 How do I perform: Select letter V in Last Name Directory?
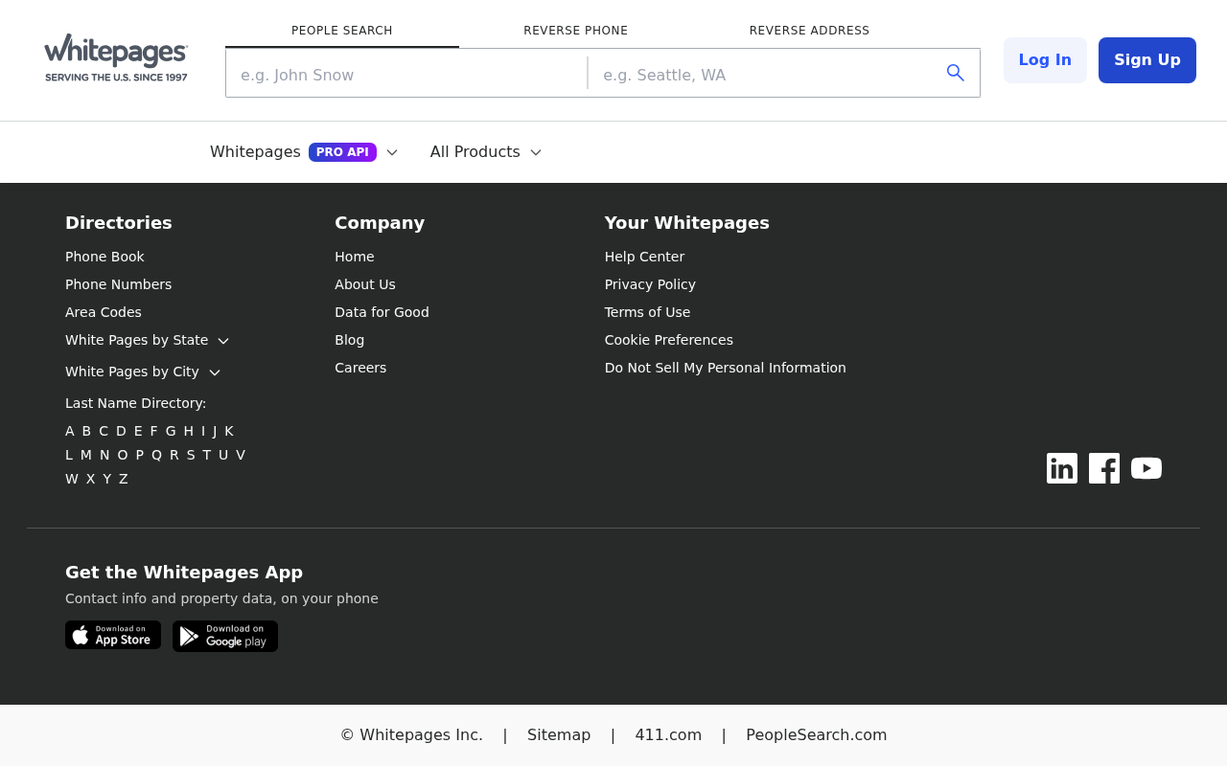241,455
